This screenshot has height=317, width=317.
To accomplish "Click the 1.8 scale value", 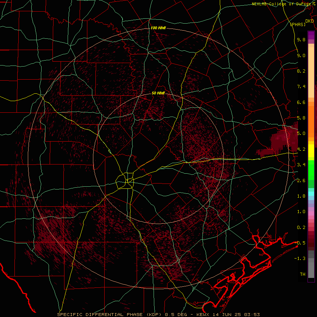I will pos(301,196).
